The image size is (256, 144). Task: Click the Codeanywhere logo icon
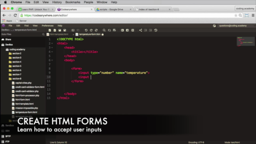click(3, 26)
